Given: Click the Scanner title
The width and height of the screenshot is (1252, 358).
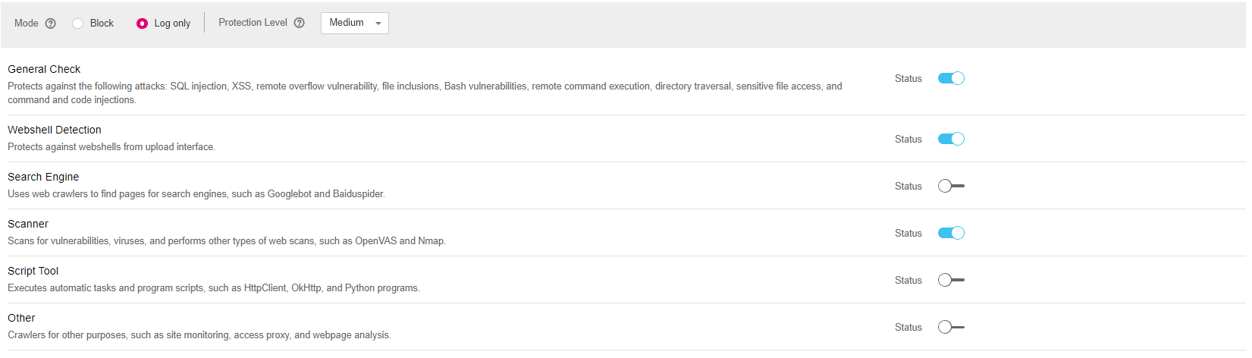Looking at the screenshot, I should pyautogui.click(x=28, y=224).
